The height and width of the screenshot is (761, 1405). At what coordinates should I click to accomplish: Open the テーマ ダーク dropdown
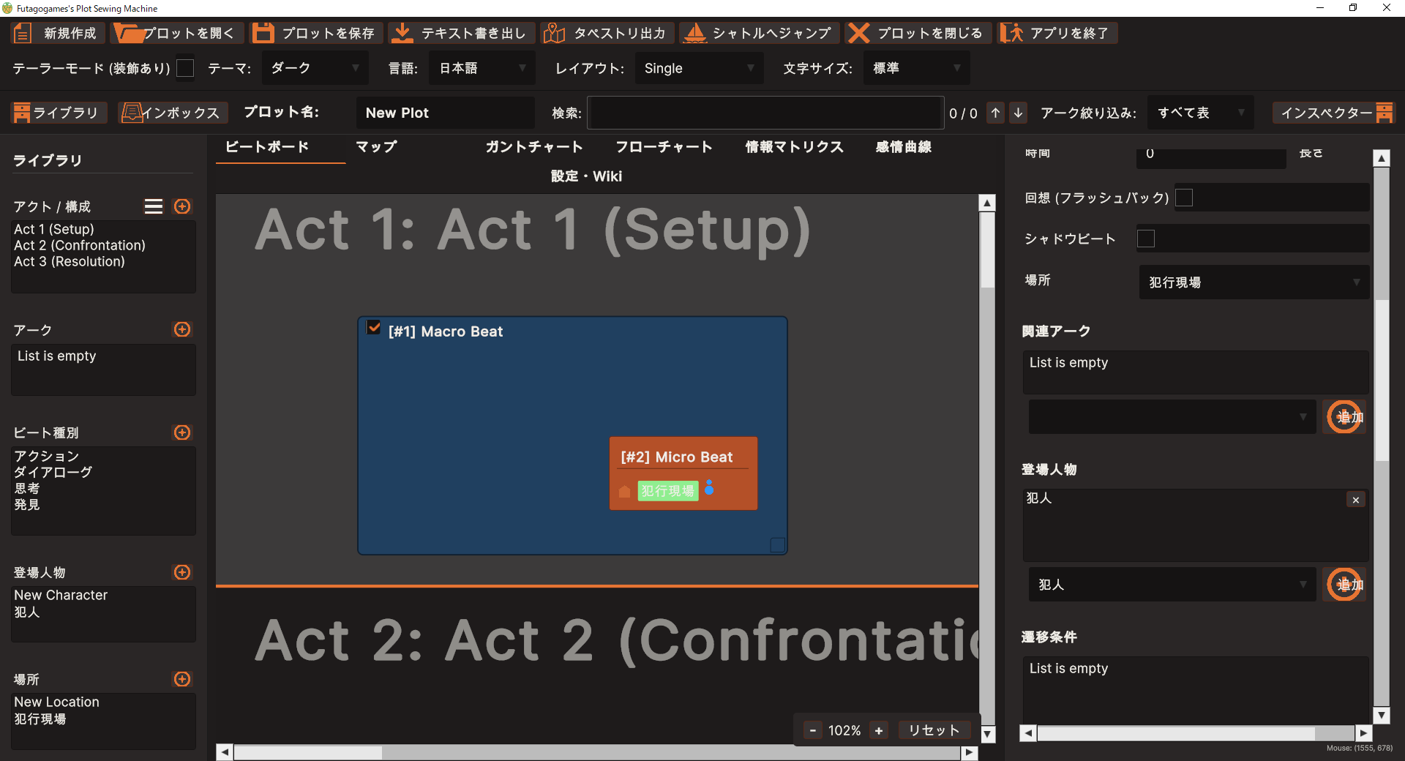click(x=316, y=68)
